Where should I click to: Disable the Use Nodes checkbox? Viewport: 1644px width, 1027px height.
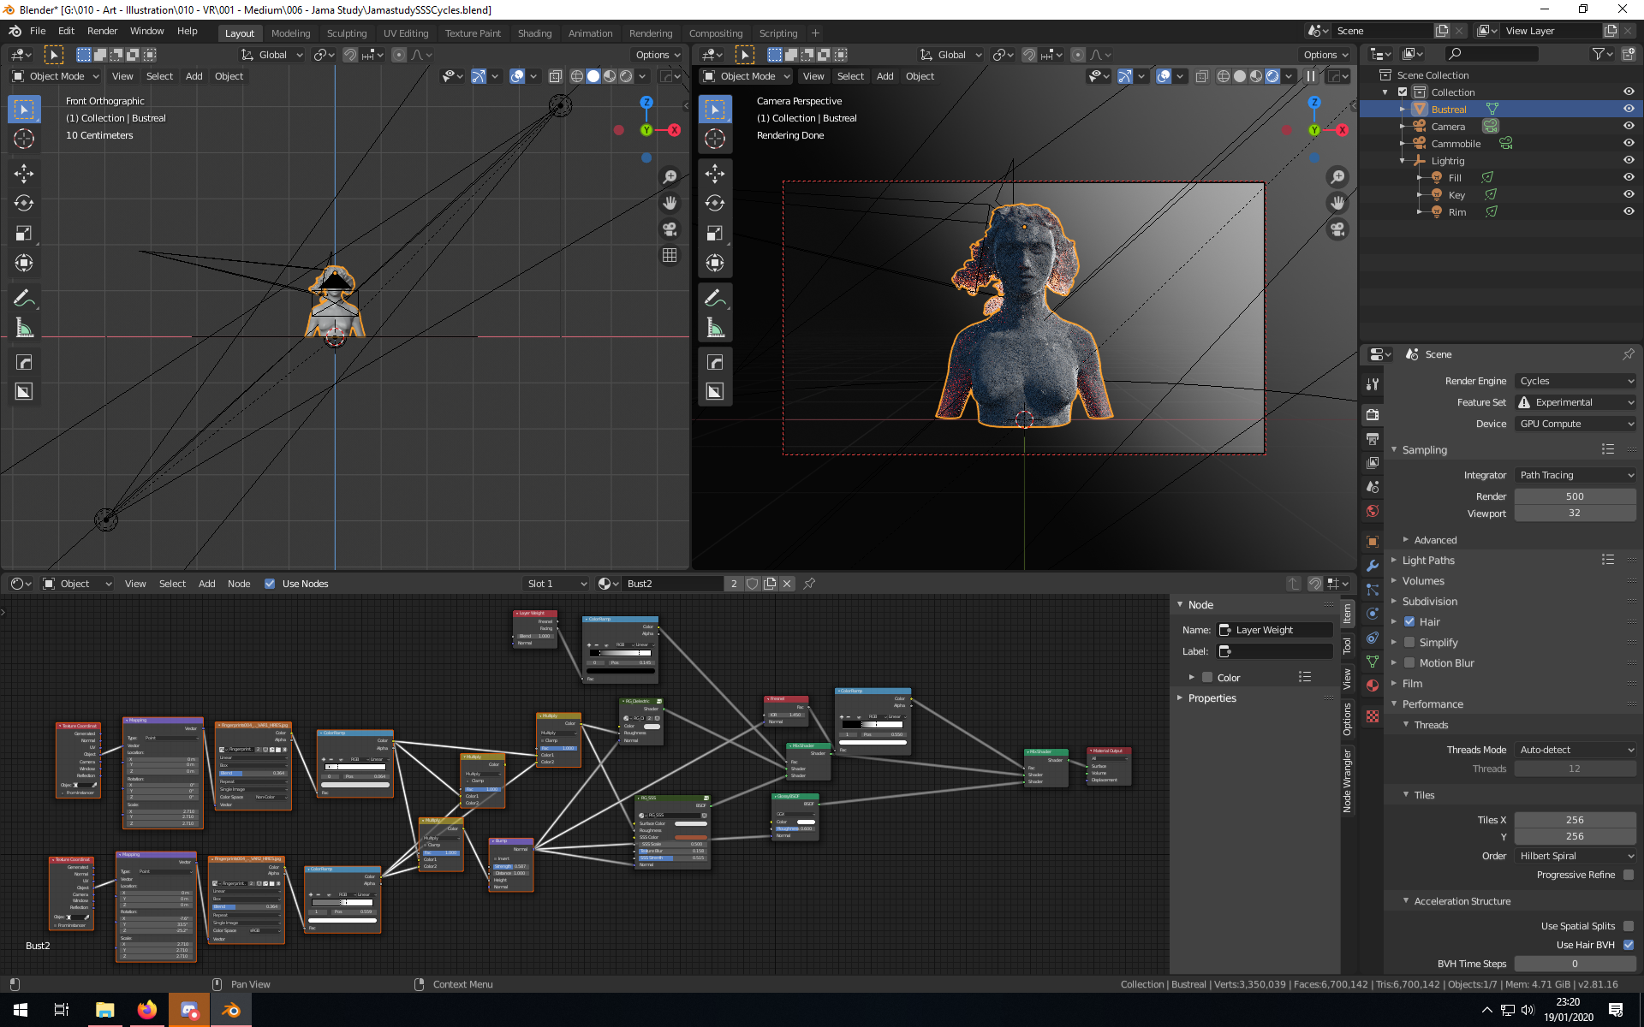(270, 584)
